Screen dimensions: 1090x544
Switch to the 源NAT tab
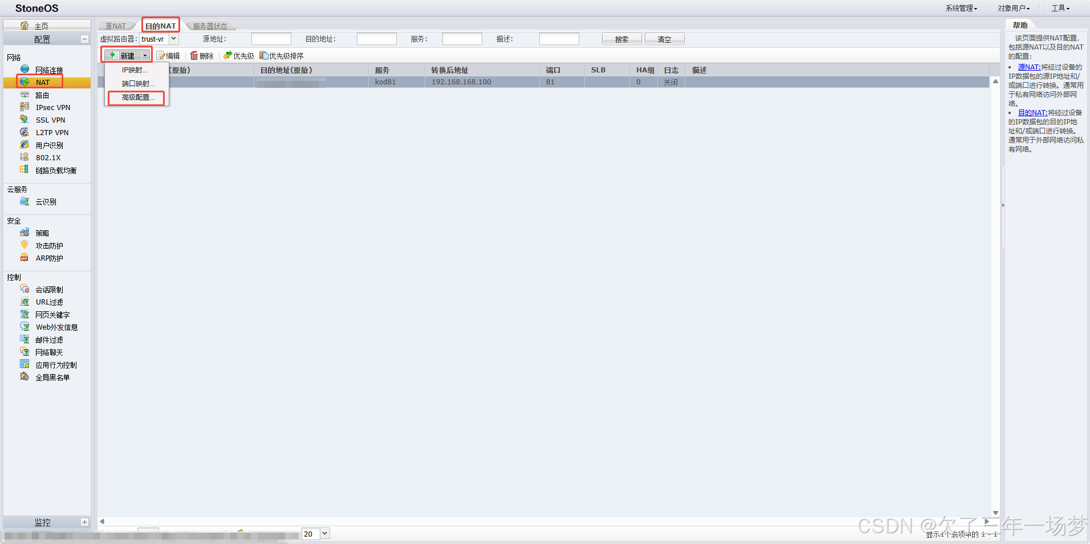click(x=116, y=26)
